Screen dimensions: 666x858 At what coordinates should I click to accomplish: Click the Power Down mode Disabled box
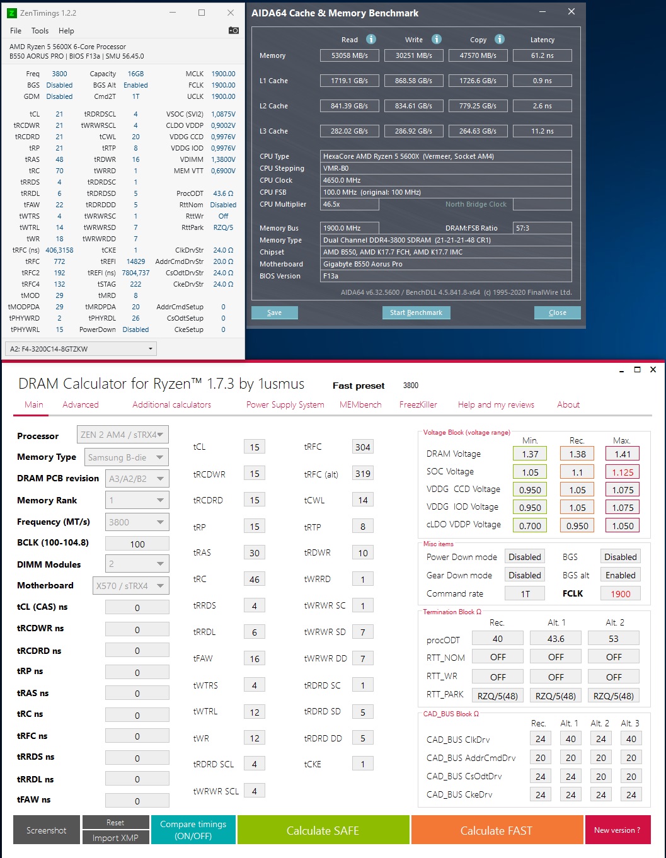[x=525, y=557]
